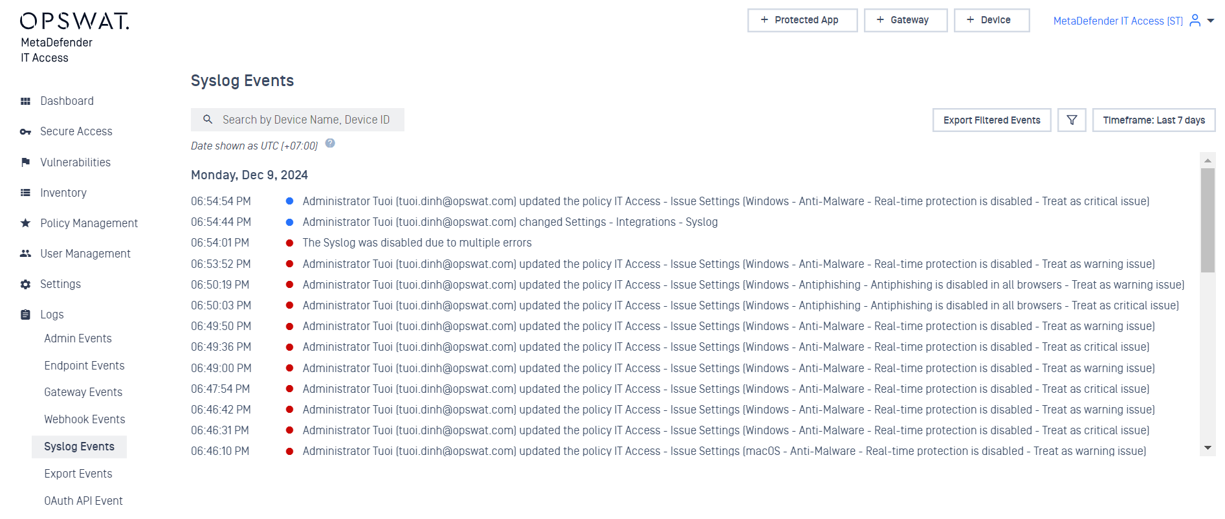Image resolution: width=1225 pixels, height=519 pixels.
Task: Click the Settings gear icon
Action: (26, 284)
